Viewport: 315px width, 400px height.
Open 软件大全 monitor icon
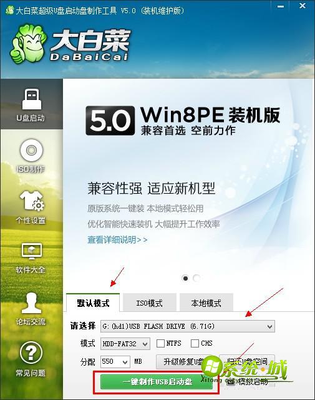click(32, 251)
